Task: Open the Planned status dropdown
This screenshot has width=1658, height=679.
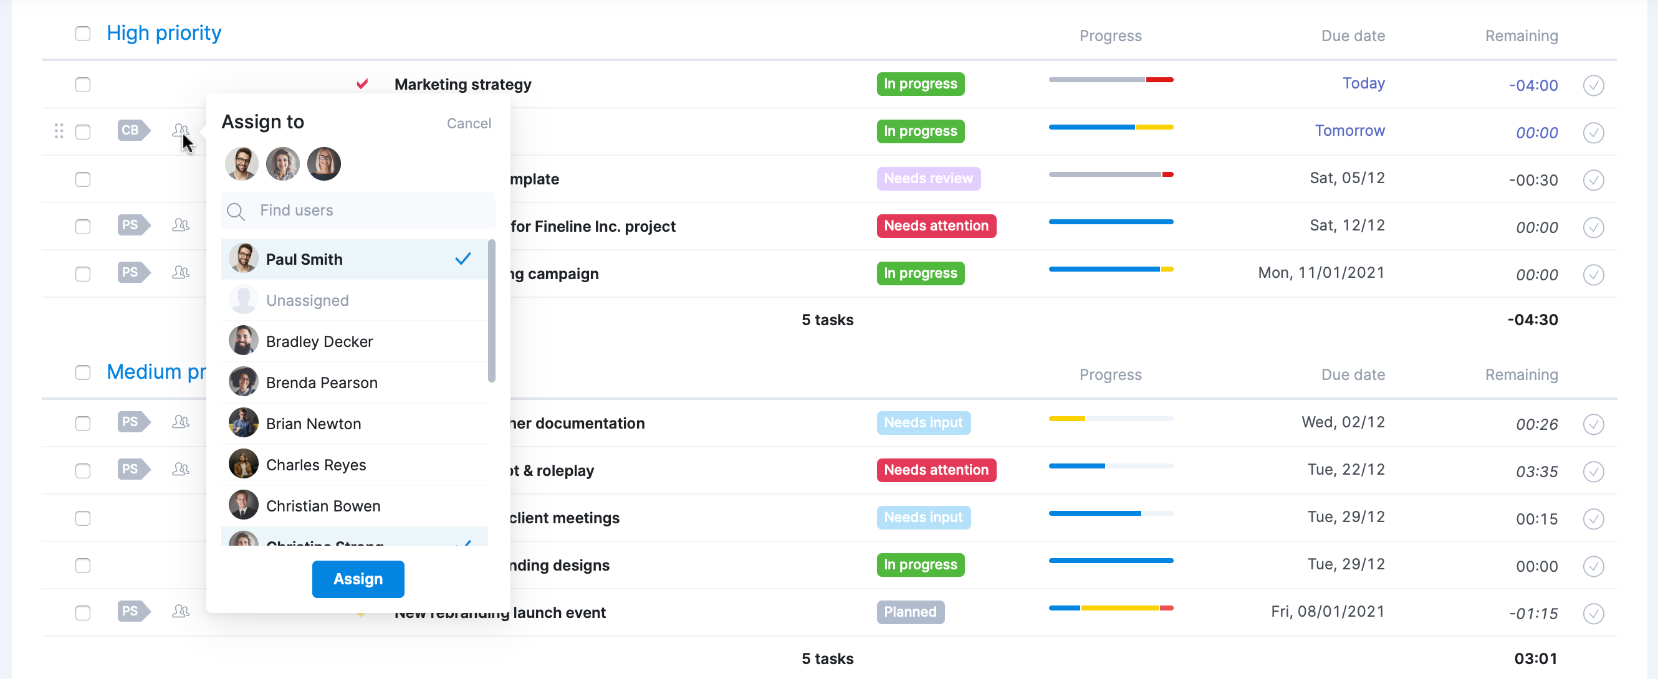Action: point(909,612)
